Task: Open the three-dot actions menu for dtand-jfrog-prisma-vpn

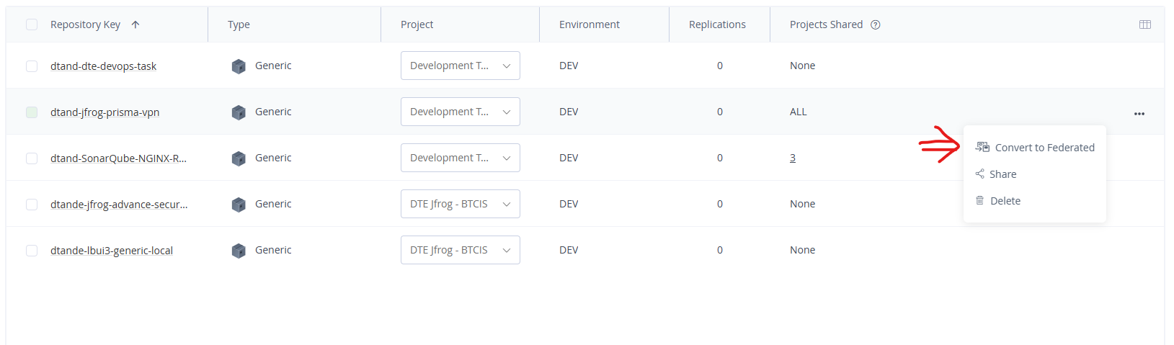Action: pyautogui.click(x=1139, y=114)
